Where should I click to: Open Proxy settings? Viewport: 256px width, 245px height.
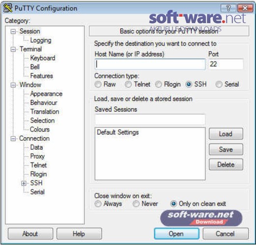pyautogui.click(x=37, y=156)
